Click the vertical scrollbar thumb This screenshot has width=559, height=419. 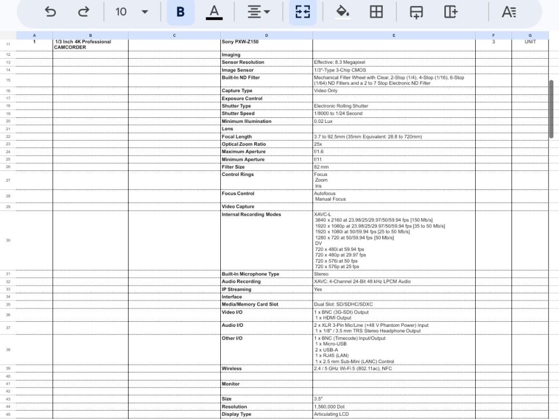[x=551, y=109]
